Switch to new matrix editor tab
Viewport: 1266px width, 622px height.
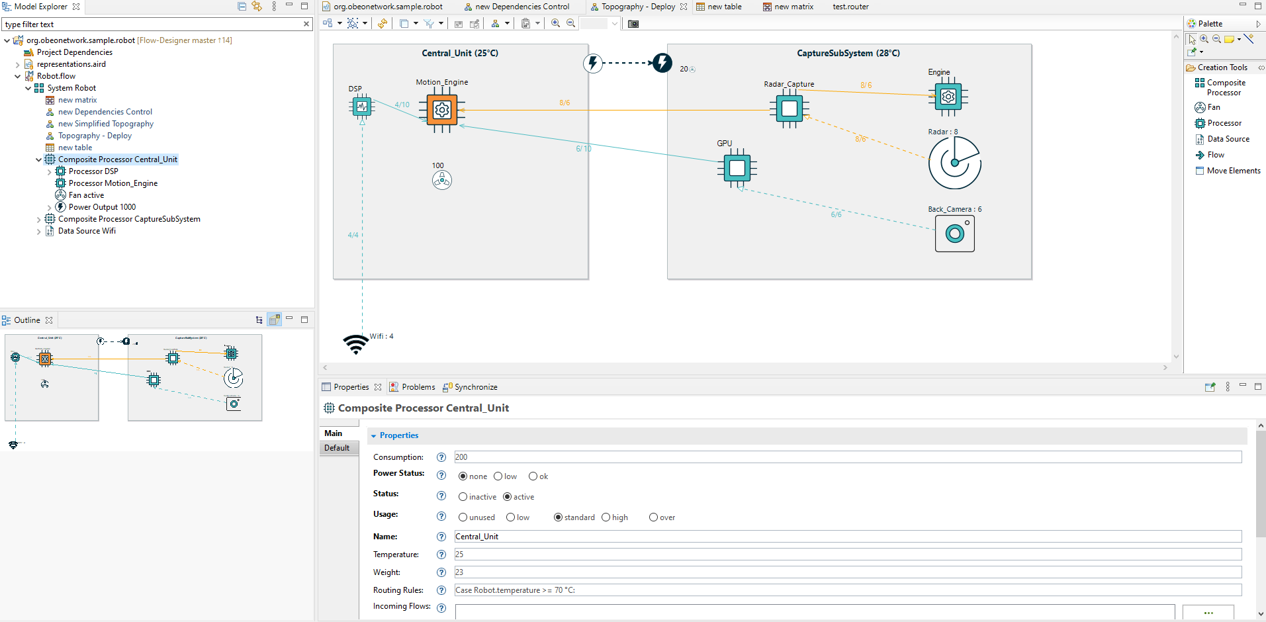point(788,7)
